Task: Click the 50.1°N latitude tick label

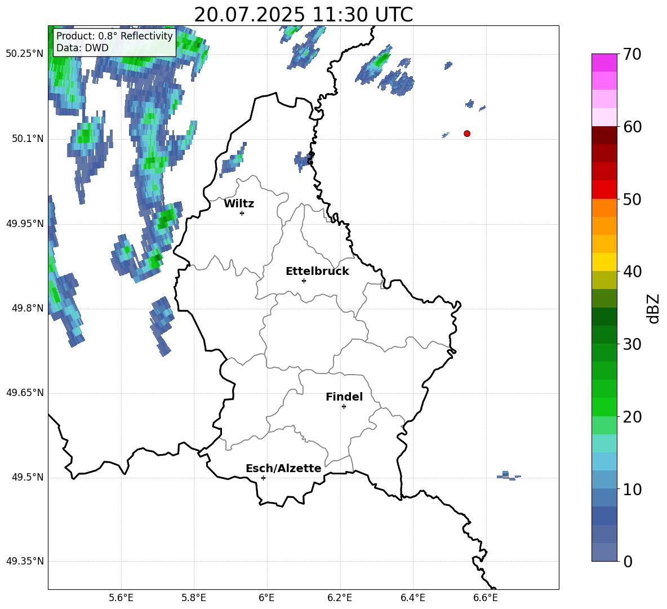Action: tap(27, 139)
